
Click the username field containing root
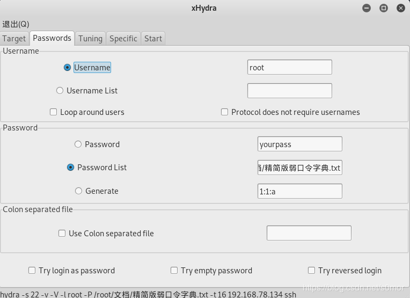tap(290, 67)
